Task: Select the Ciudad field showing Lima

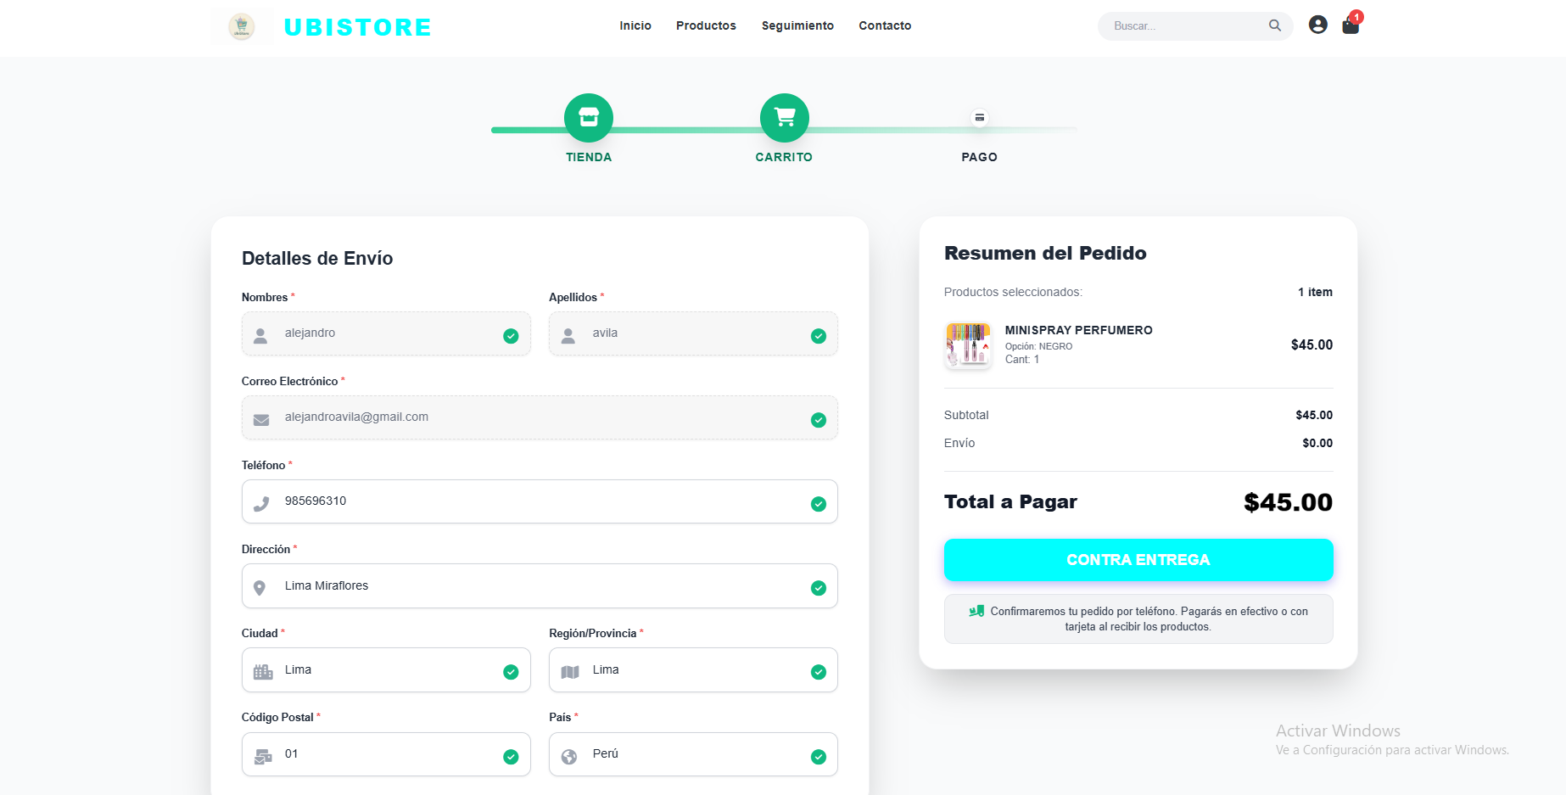Action: pos(386,669)
